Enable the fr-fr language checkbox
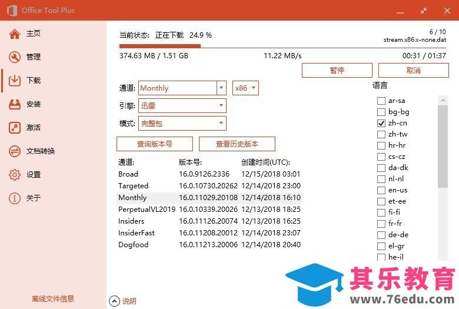Image resolution: width=459 pixels, height=309 pixels. point(381,224)
